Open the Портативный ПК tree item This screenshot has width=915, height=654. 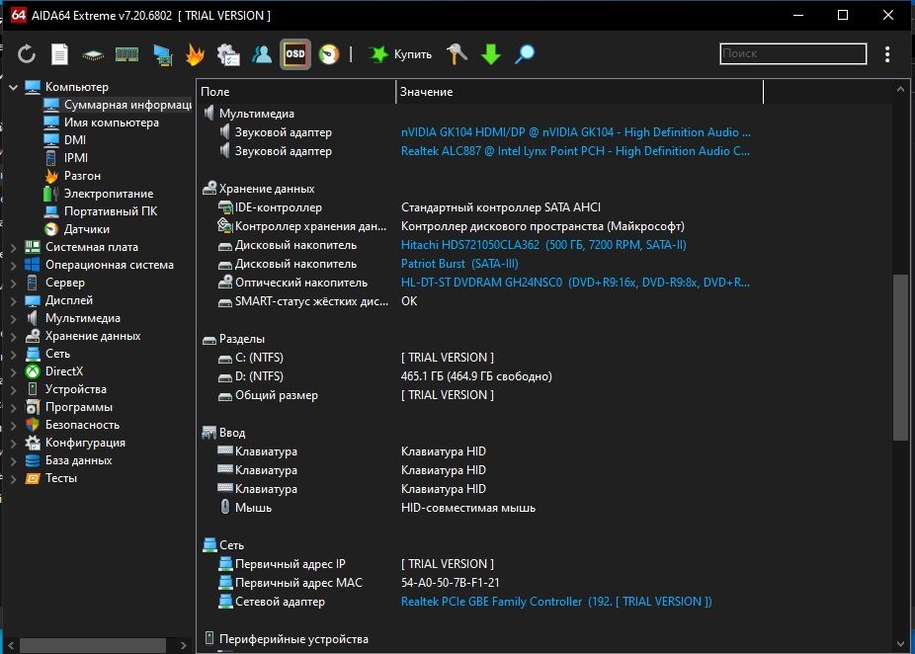tap(101, 211)
